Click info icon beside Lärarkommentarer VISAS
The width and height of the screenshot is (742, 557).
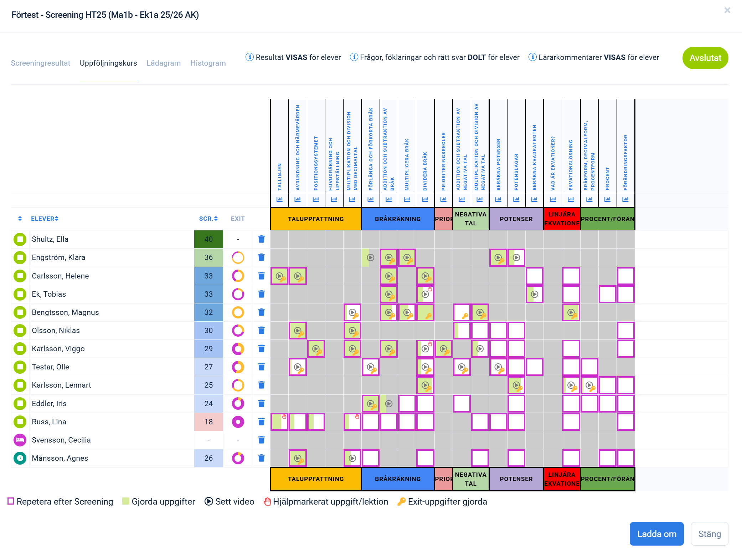(x=532, y=57)
